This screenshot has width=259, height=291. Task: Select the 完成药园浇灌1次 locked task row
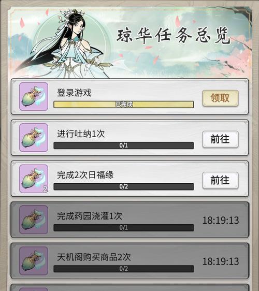(x=130, y=220)
